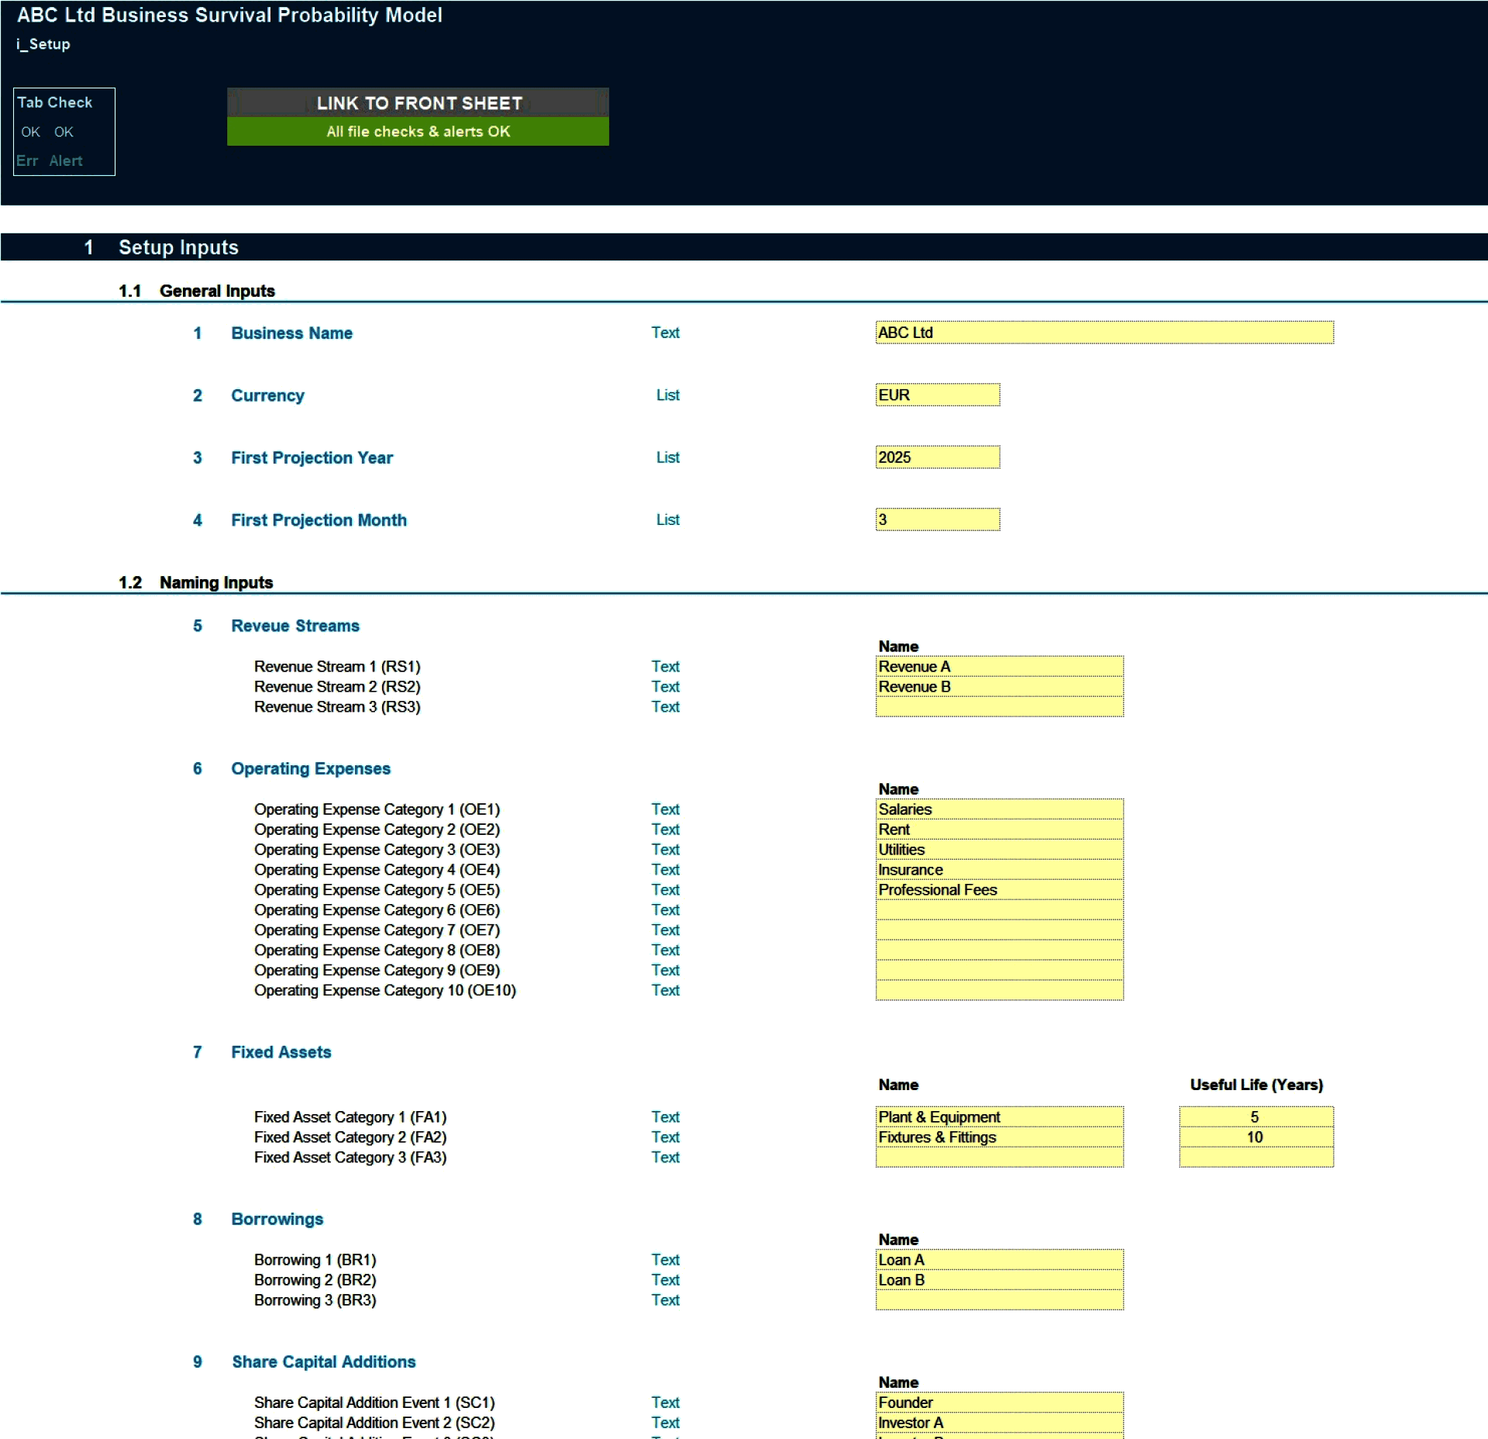Click the Loan B name cell
Screen dimensions: 1488x1439
[999, 1279]
